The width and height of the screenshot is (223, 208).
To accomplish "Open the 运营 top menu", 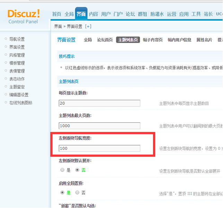I will tap(172, 14).
